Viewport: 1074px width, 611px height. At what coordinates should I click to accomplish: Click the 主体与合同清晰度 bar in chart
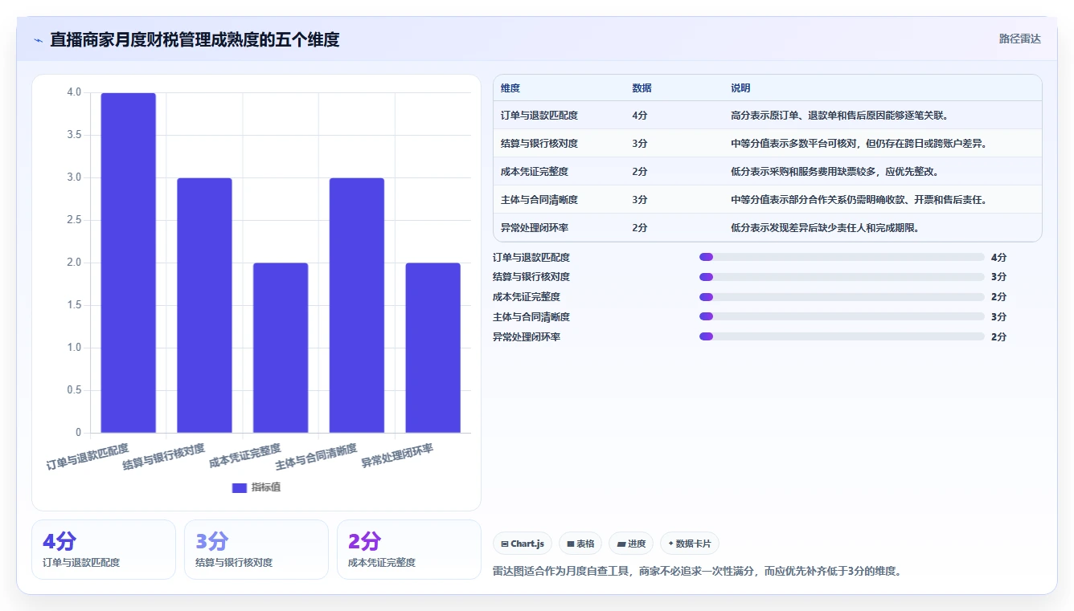pos(357,305)
